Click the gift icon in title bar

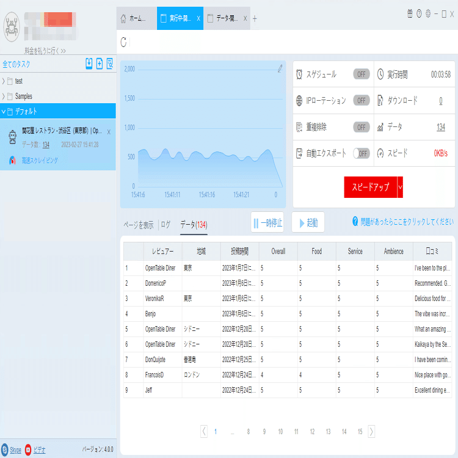point(410,13)
